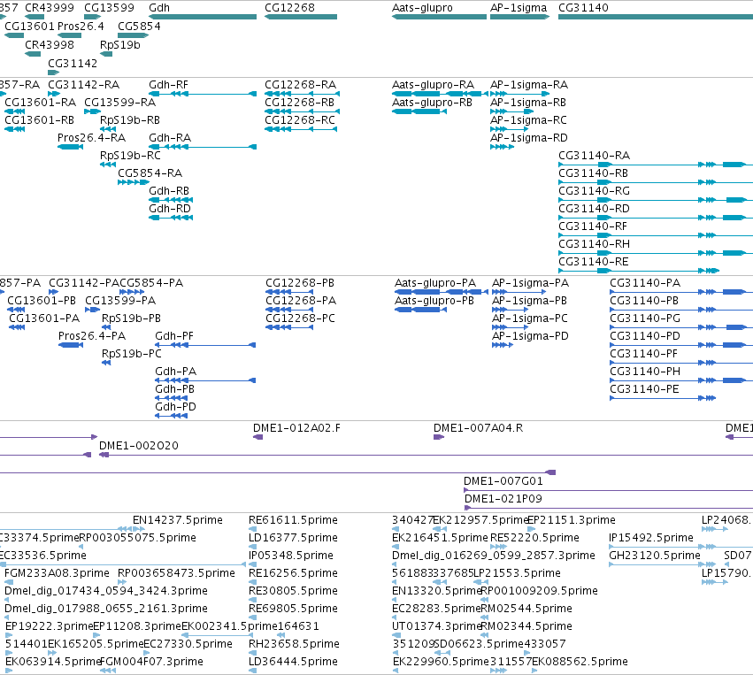The height and width of the screenshot is (675, 753).
Task: Select the RpS19b gene label
Action: 120,45
